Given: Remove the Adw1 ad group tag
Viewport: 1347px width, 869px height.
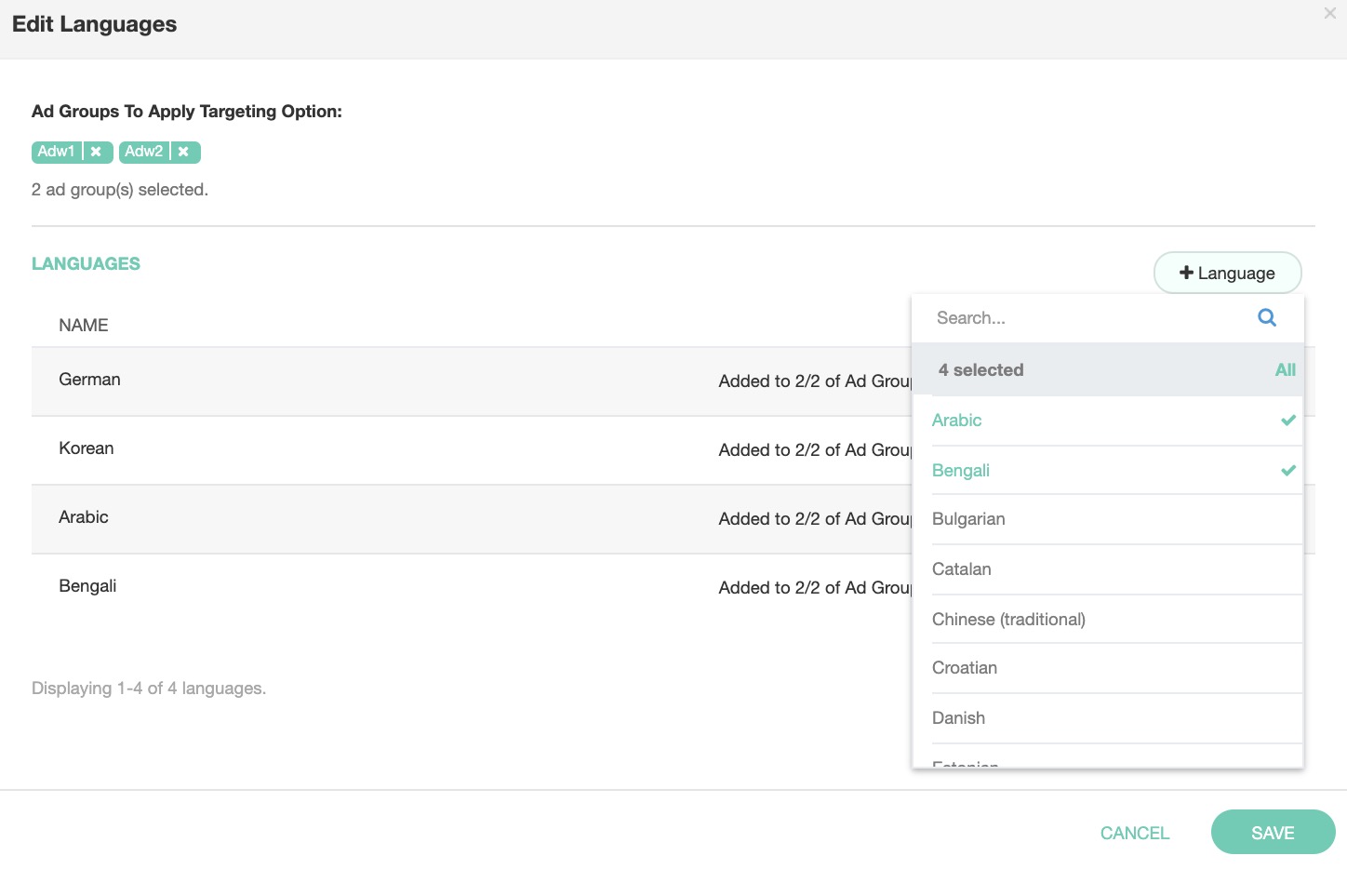Looking at the screenshot, I should click(96, 152).
